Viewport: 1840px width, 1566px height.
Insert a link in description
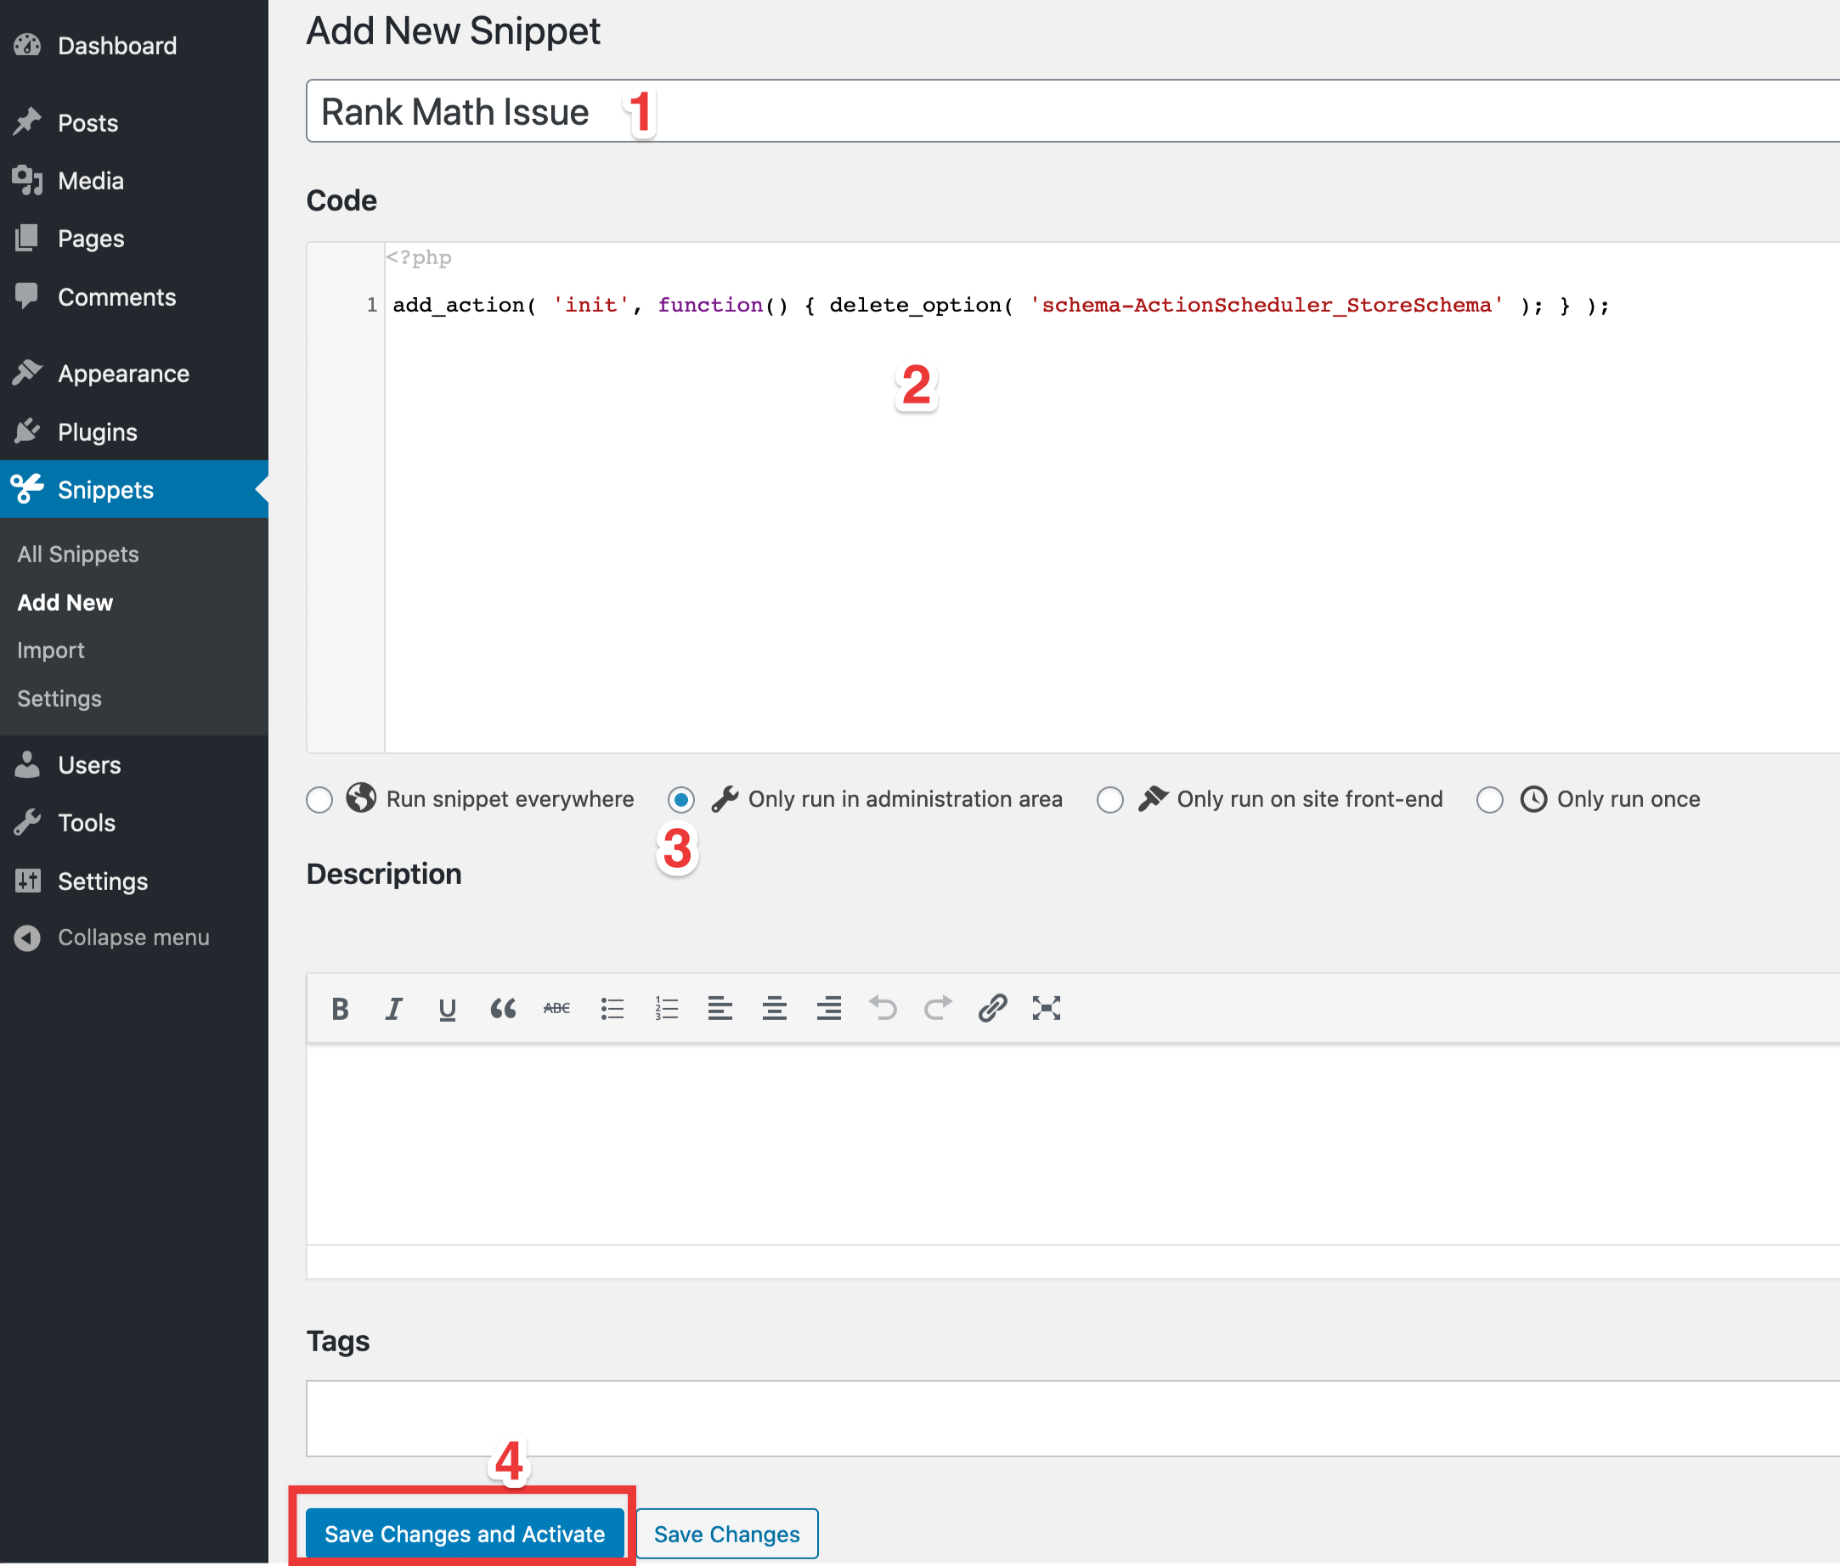992,1009
